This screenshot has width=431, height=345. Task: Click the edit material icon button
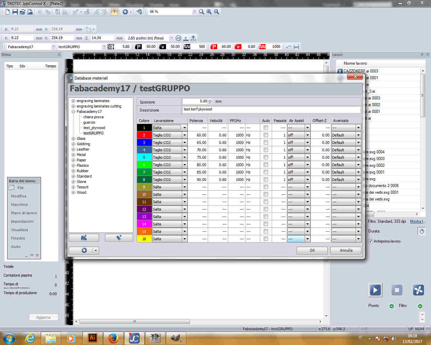pos(119,238)
